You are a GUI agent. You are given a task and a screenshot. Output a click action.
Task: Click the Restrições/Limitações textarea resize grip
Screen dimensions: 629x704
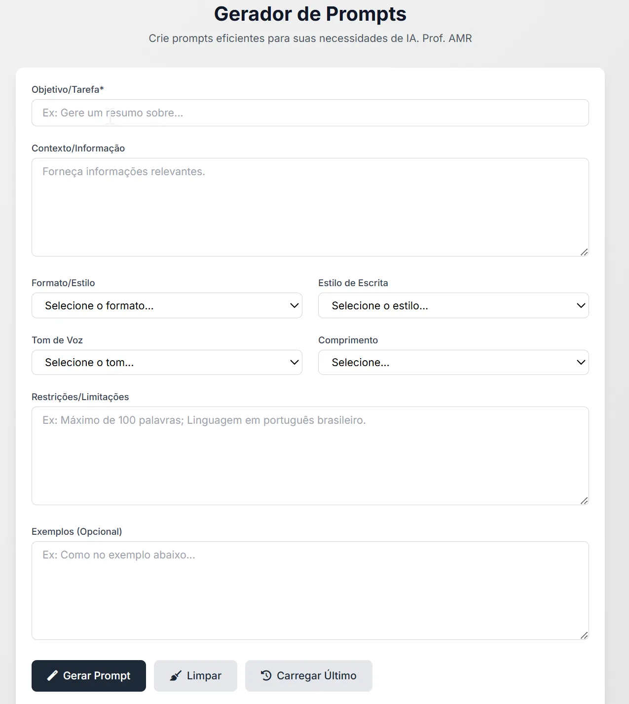point(584,501)
